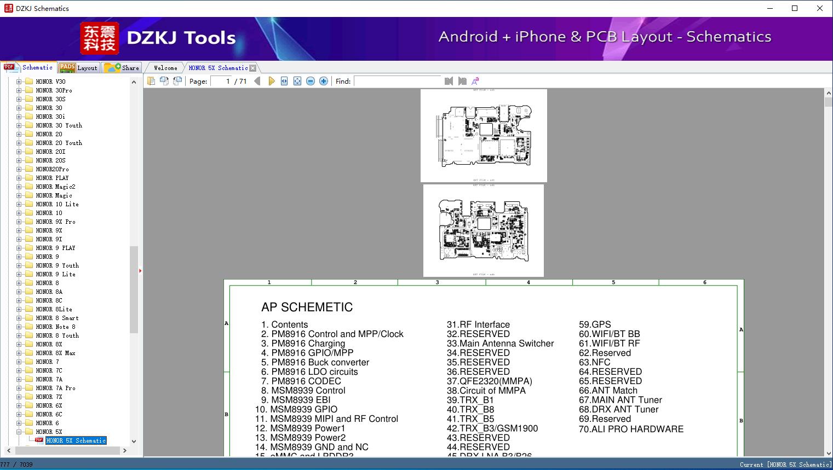Click the page number input field
This screenshot has height=470, width=833.
click(221, 81)
